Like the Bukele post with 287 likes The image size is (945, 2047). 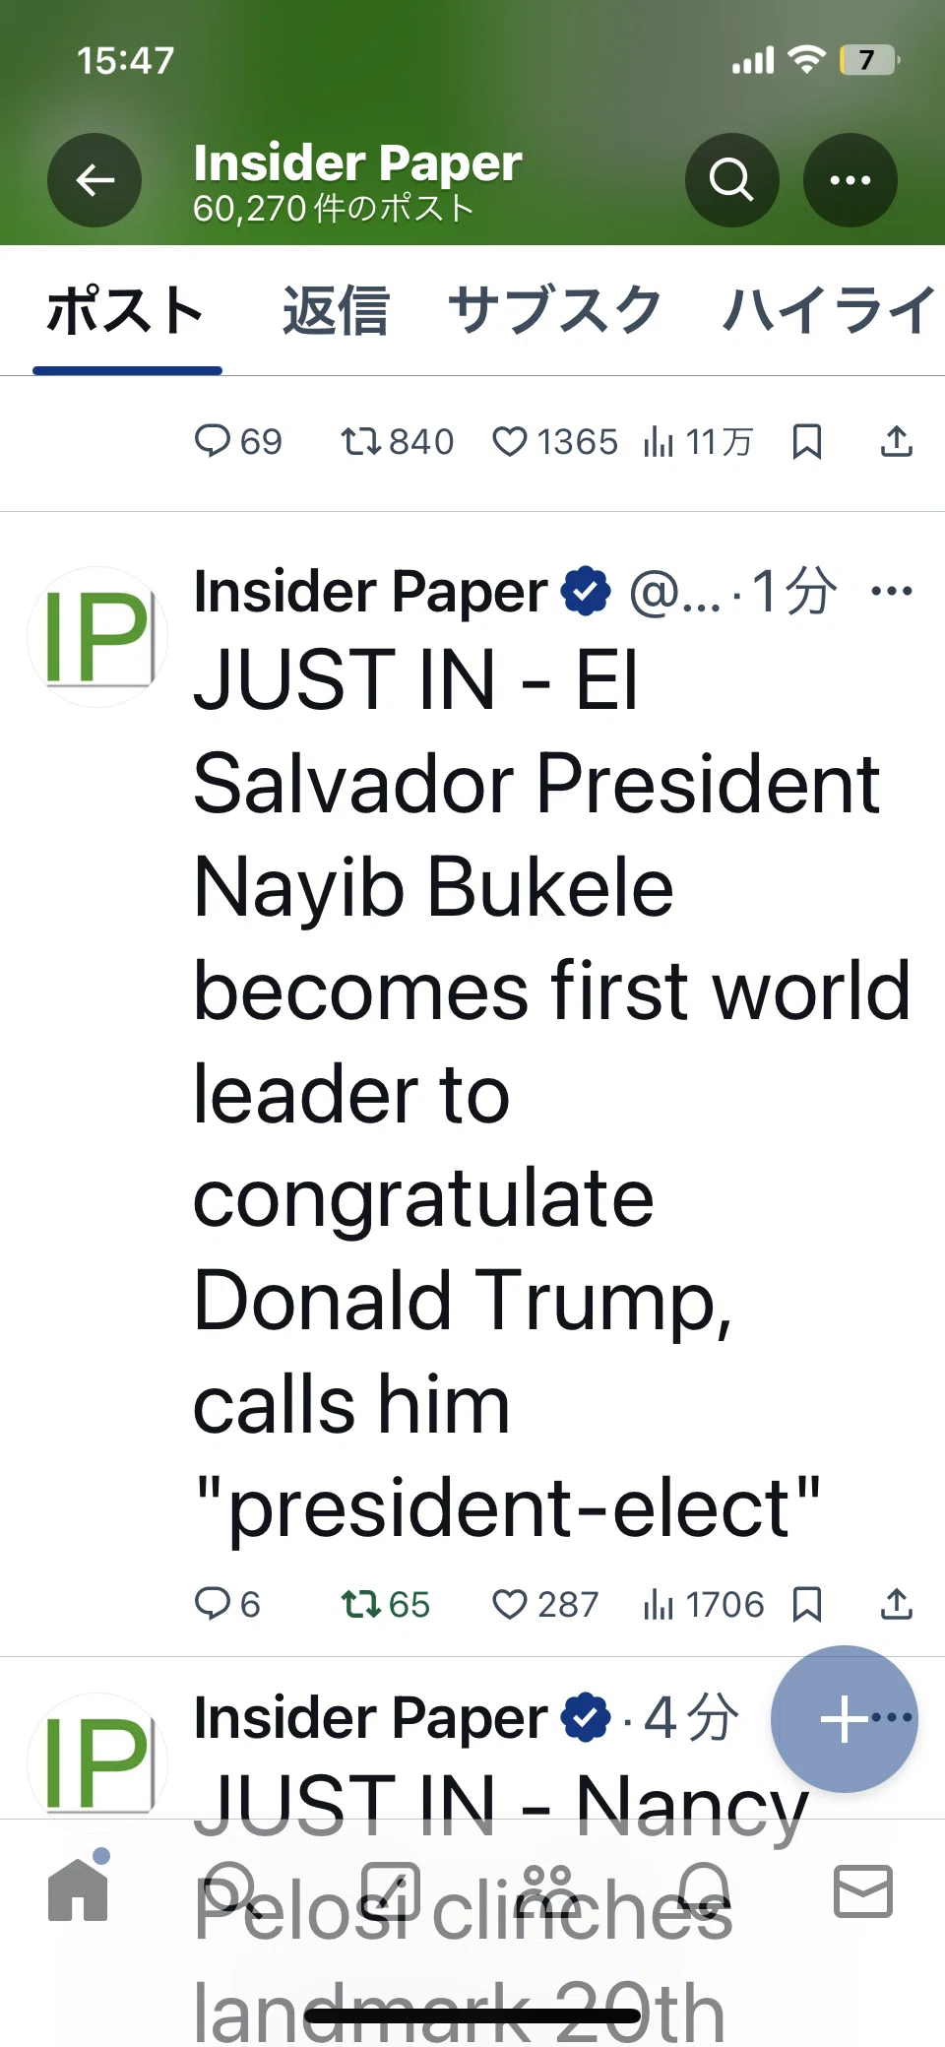pyautogui.click(x=544, y=1605)
